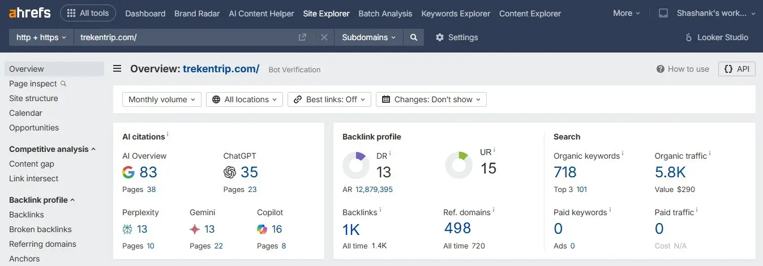The height and width of the screenshot is (266, 763).
Task: Click the workspace monitor icon
Action: click(663, 14)
